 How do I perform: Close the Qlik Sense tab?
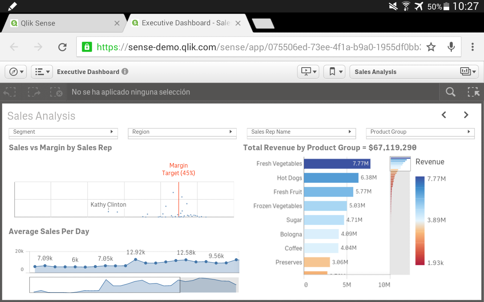tap(117, 23)
